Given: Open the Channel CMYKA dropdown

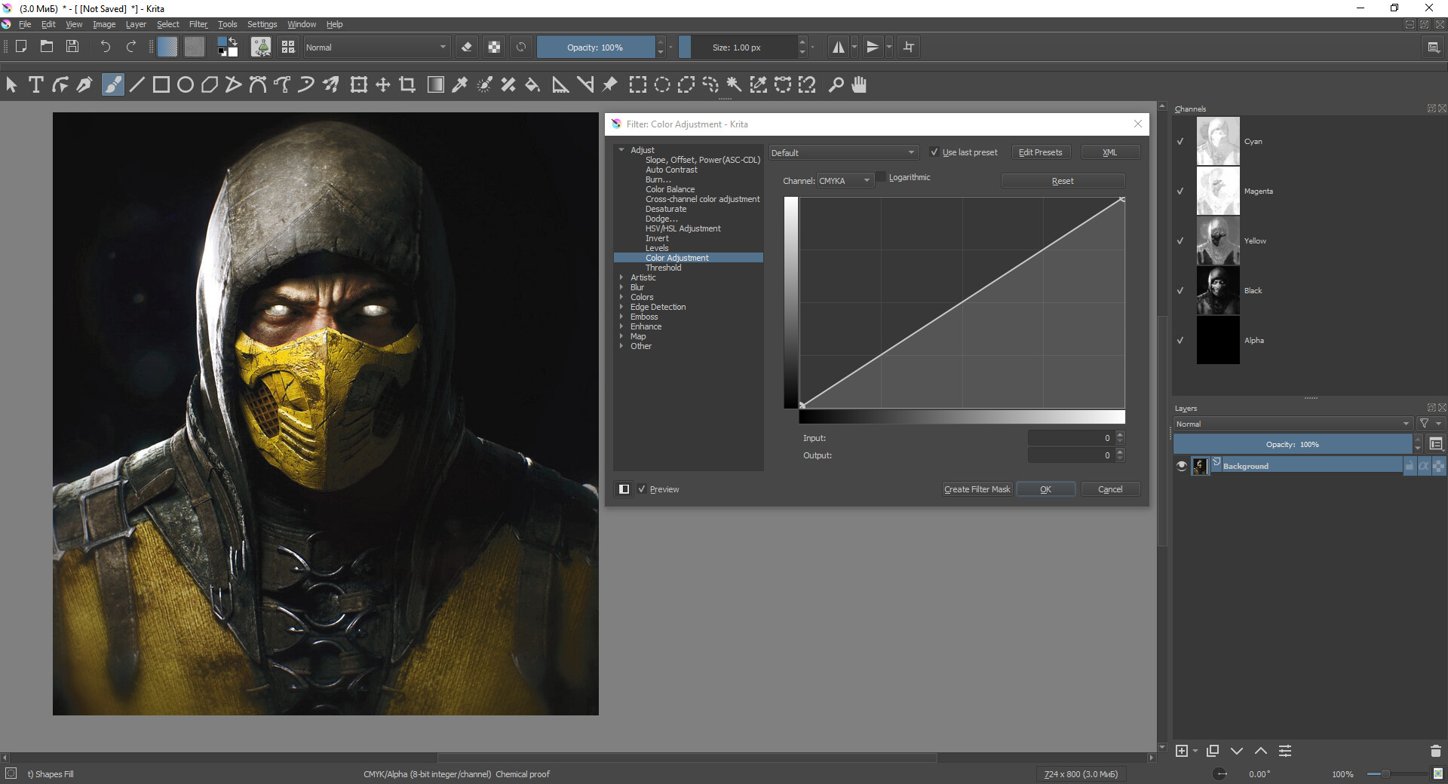Looking at the screenshot, I should click(845, 181).
